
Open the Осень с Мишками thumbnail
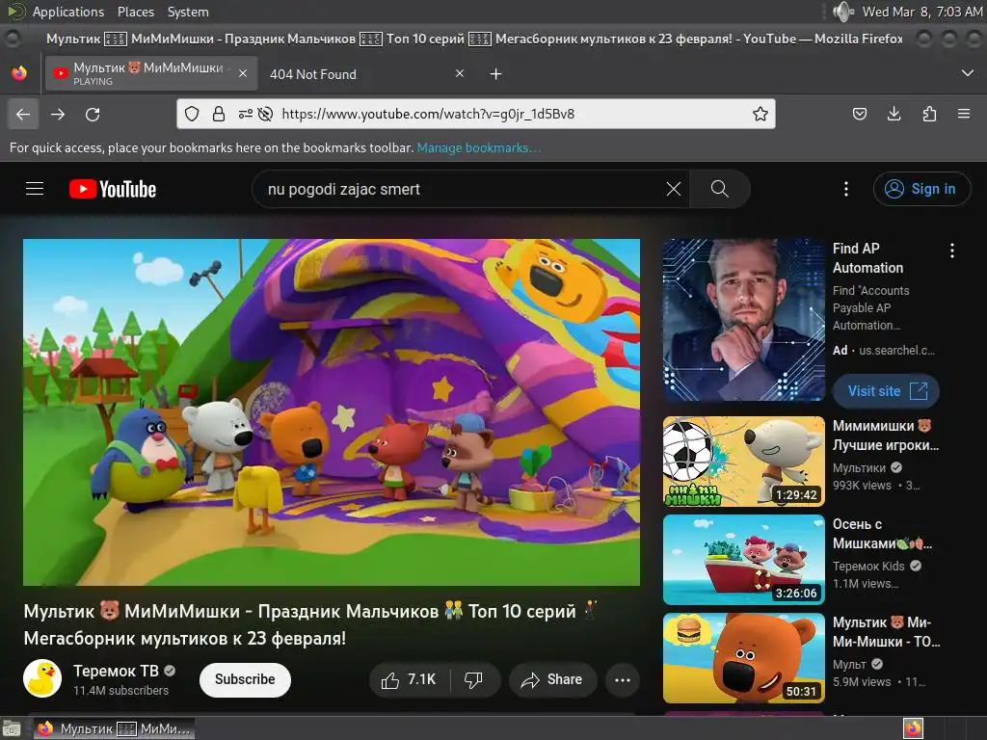coord(743,560)
